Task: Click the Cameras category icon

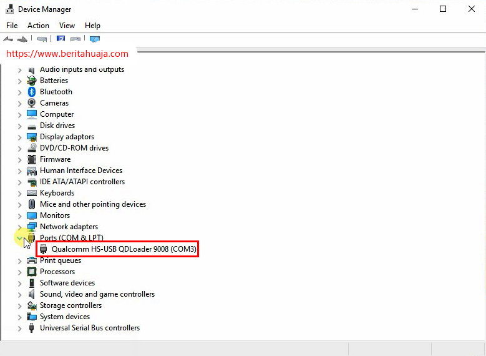Action: tap(32, 103)
